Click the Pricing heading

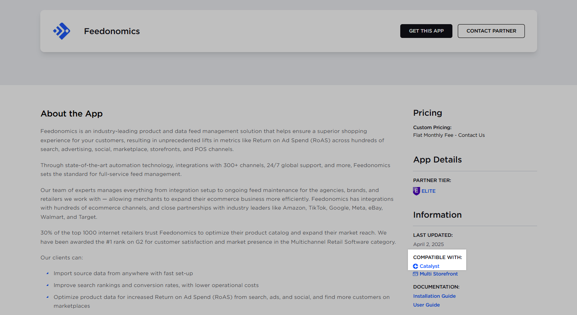(427, 113)
